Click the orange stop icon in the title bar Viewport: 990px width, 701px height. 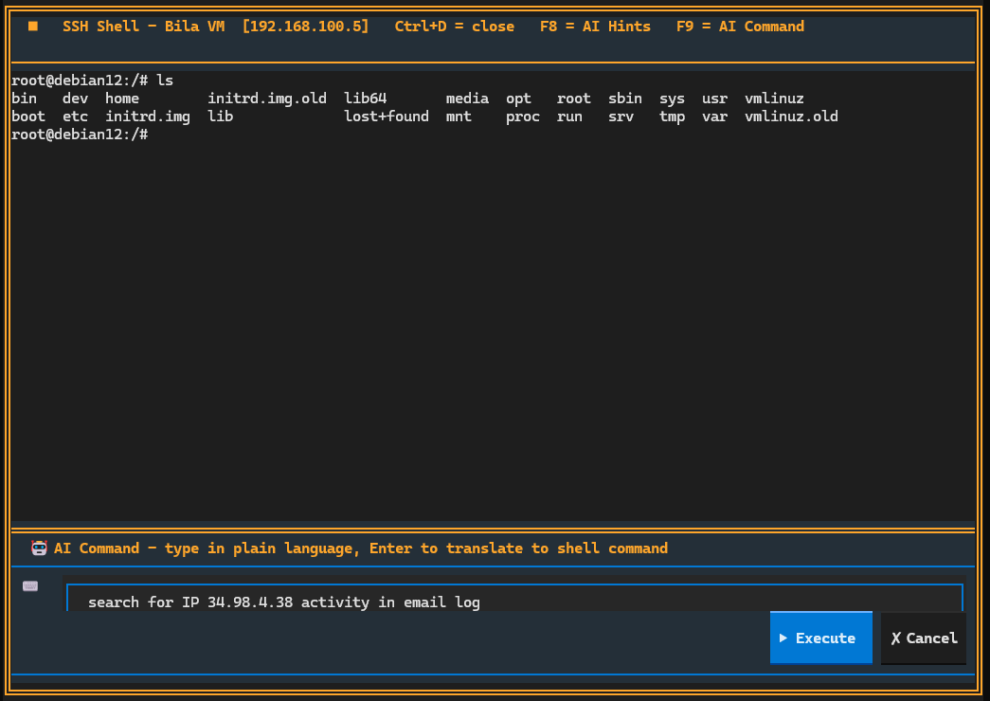(31, 27)
